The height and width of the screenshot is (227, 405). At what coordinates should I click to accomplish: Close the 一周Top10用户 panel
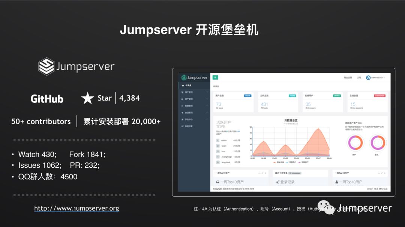385,173
